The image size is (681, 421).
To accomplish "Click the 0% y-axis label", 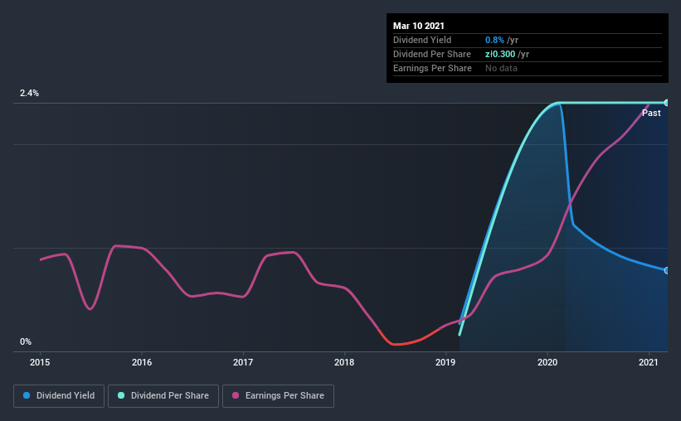I will [26, 341].
